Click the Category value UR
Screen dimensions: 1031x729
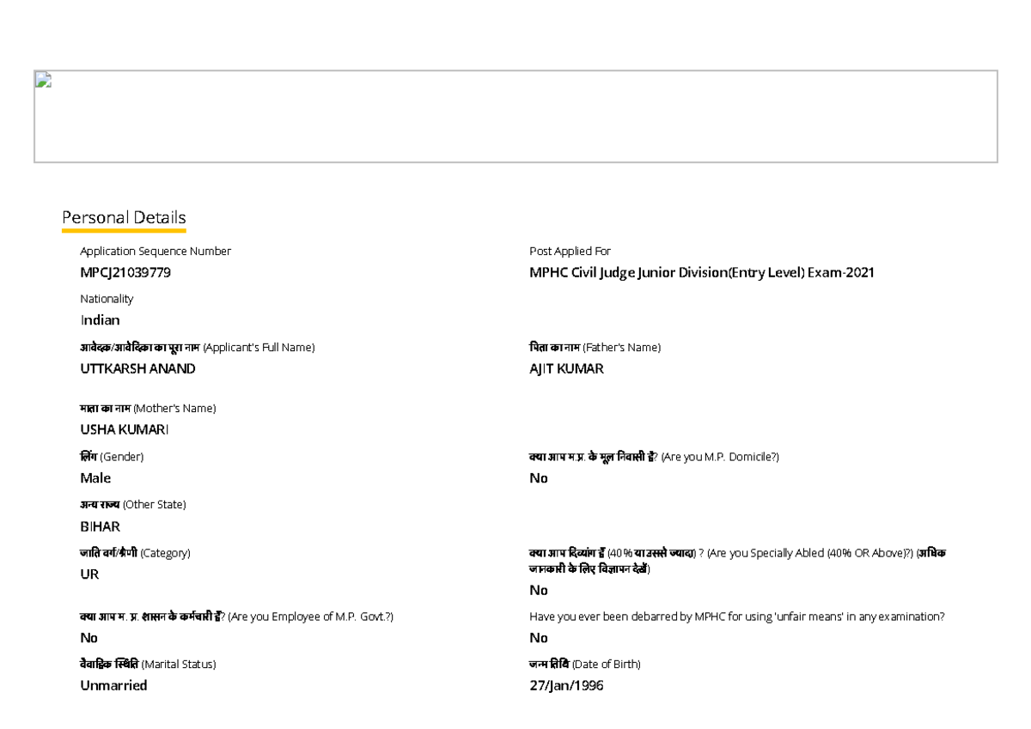pyautogui.click(x=89, y=574)
